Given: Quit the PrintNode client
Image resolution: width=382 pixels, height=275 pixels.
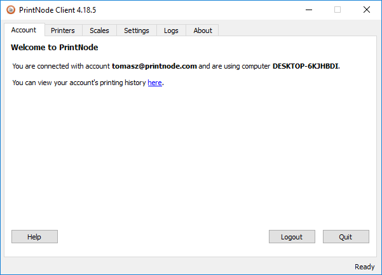Looking at the screenshot, I should click(x=346, y=236).
